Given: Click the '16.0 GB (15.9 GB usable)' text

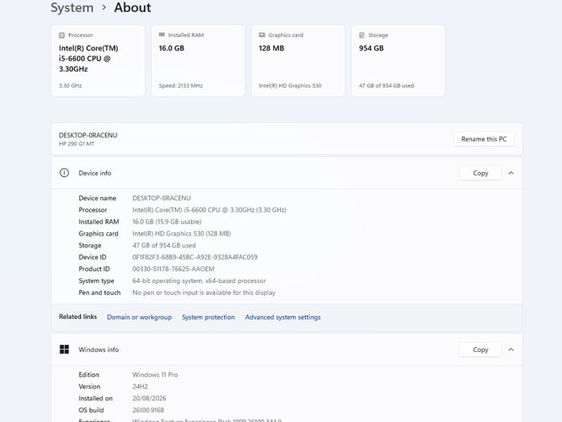Looking at the screenshot, I should coord(167,222).
